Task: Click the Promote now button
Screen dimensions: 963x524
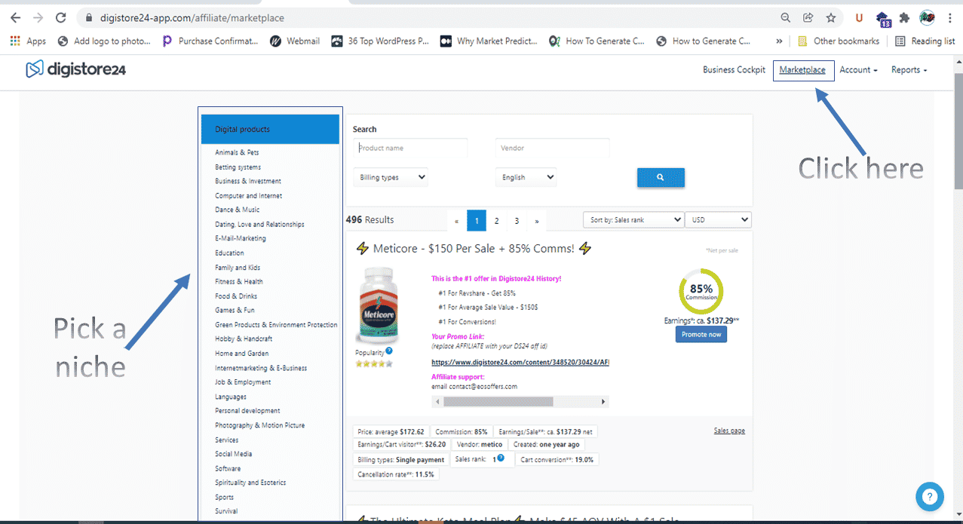Action: [x=701, y=334]
